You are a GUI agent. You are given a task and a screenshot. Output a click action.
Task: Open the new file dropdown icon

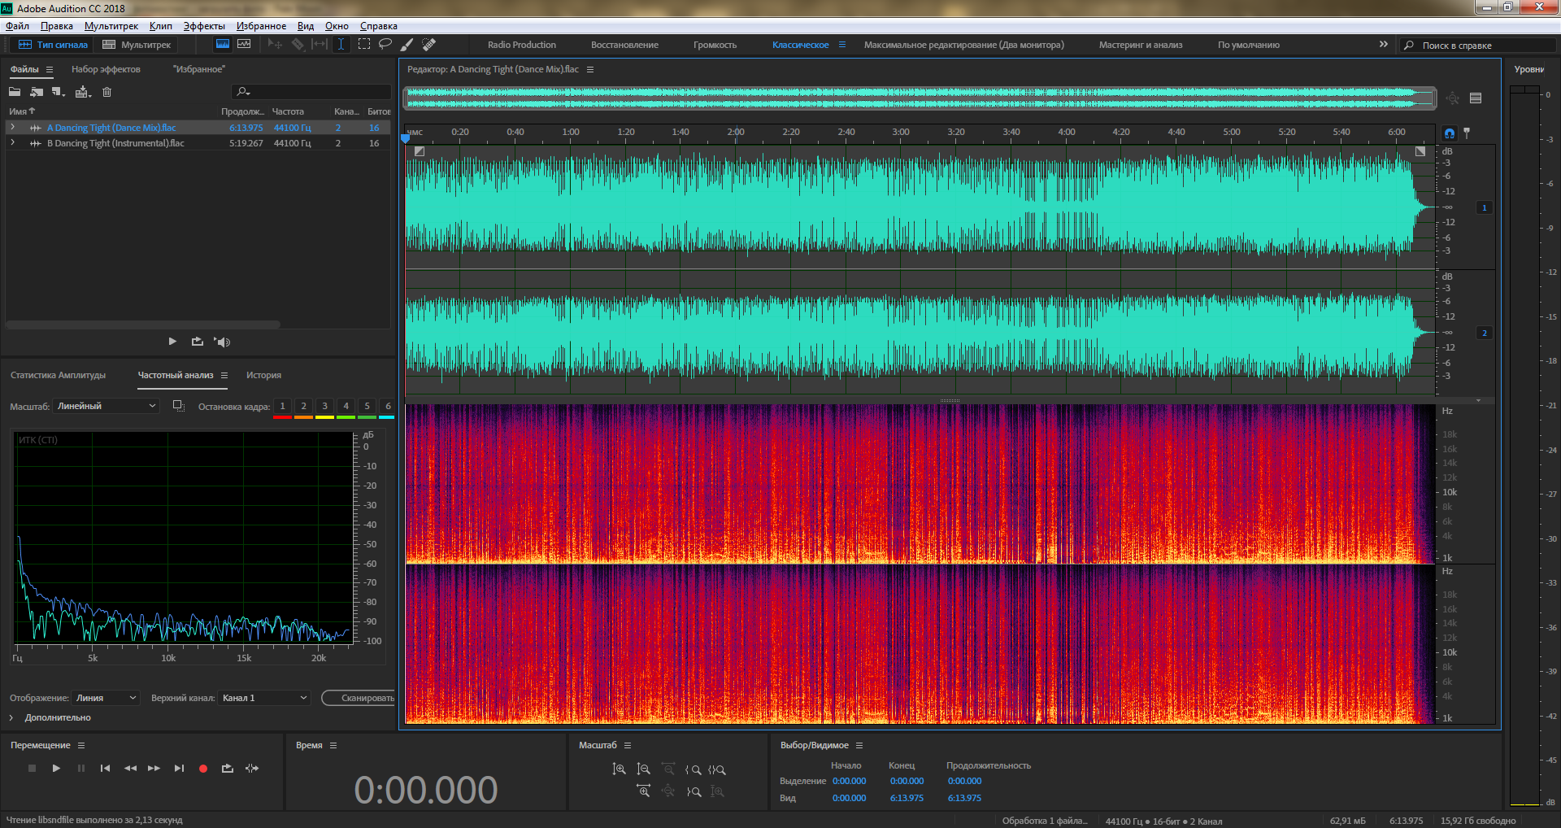coord(59,92)
